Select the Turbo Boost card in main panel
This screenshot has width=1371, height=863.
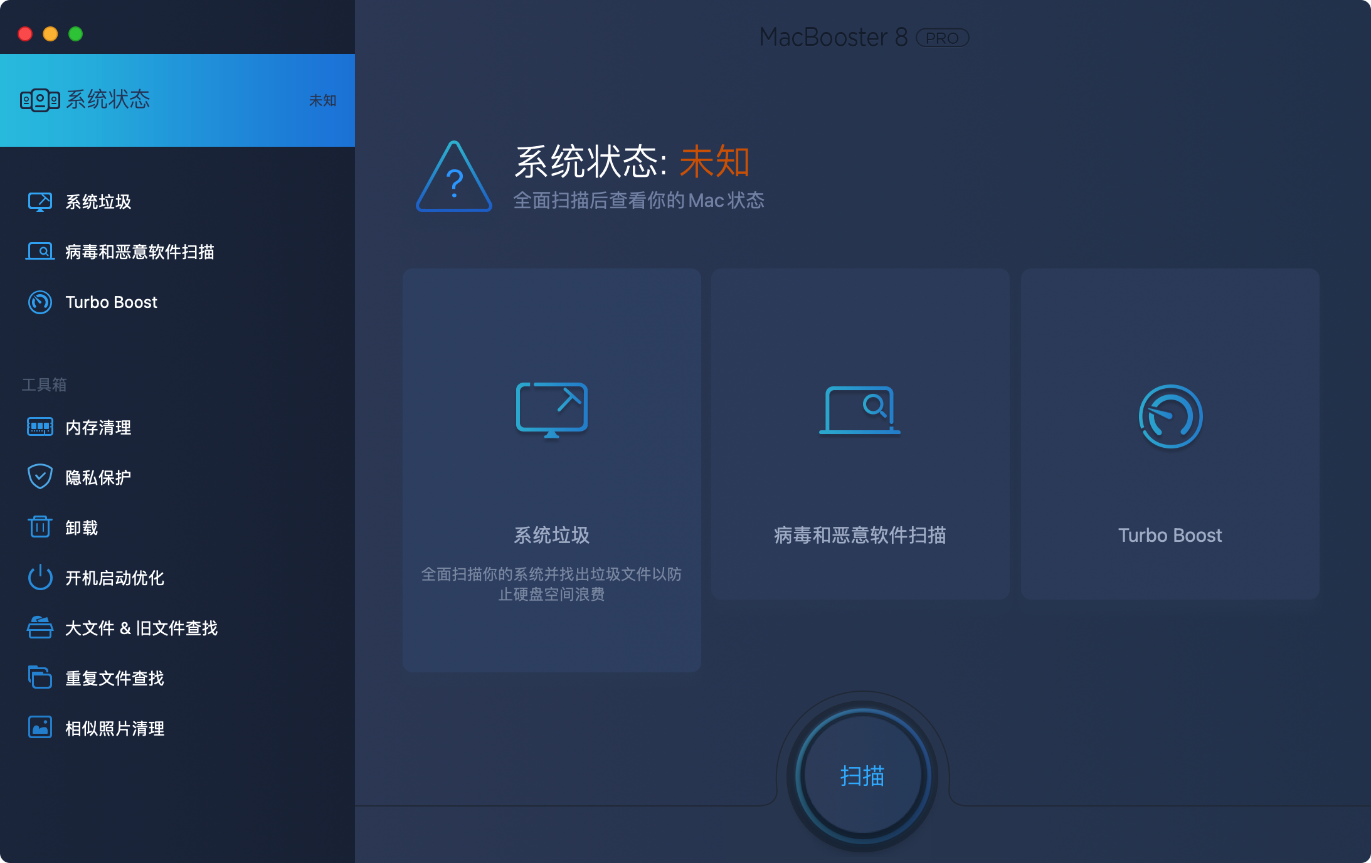point(1170,434)
